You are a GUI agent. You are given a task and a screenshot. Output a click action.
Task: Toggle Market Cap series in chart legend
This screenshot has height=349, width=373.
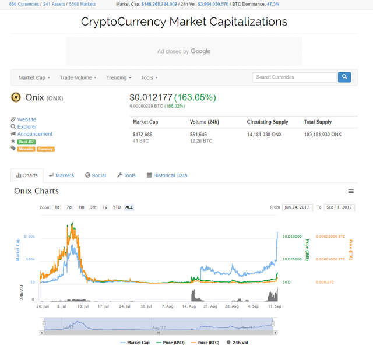click(135, 343)
